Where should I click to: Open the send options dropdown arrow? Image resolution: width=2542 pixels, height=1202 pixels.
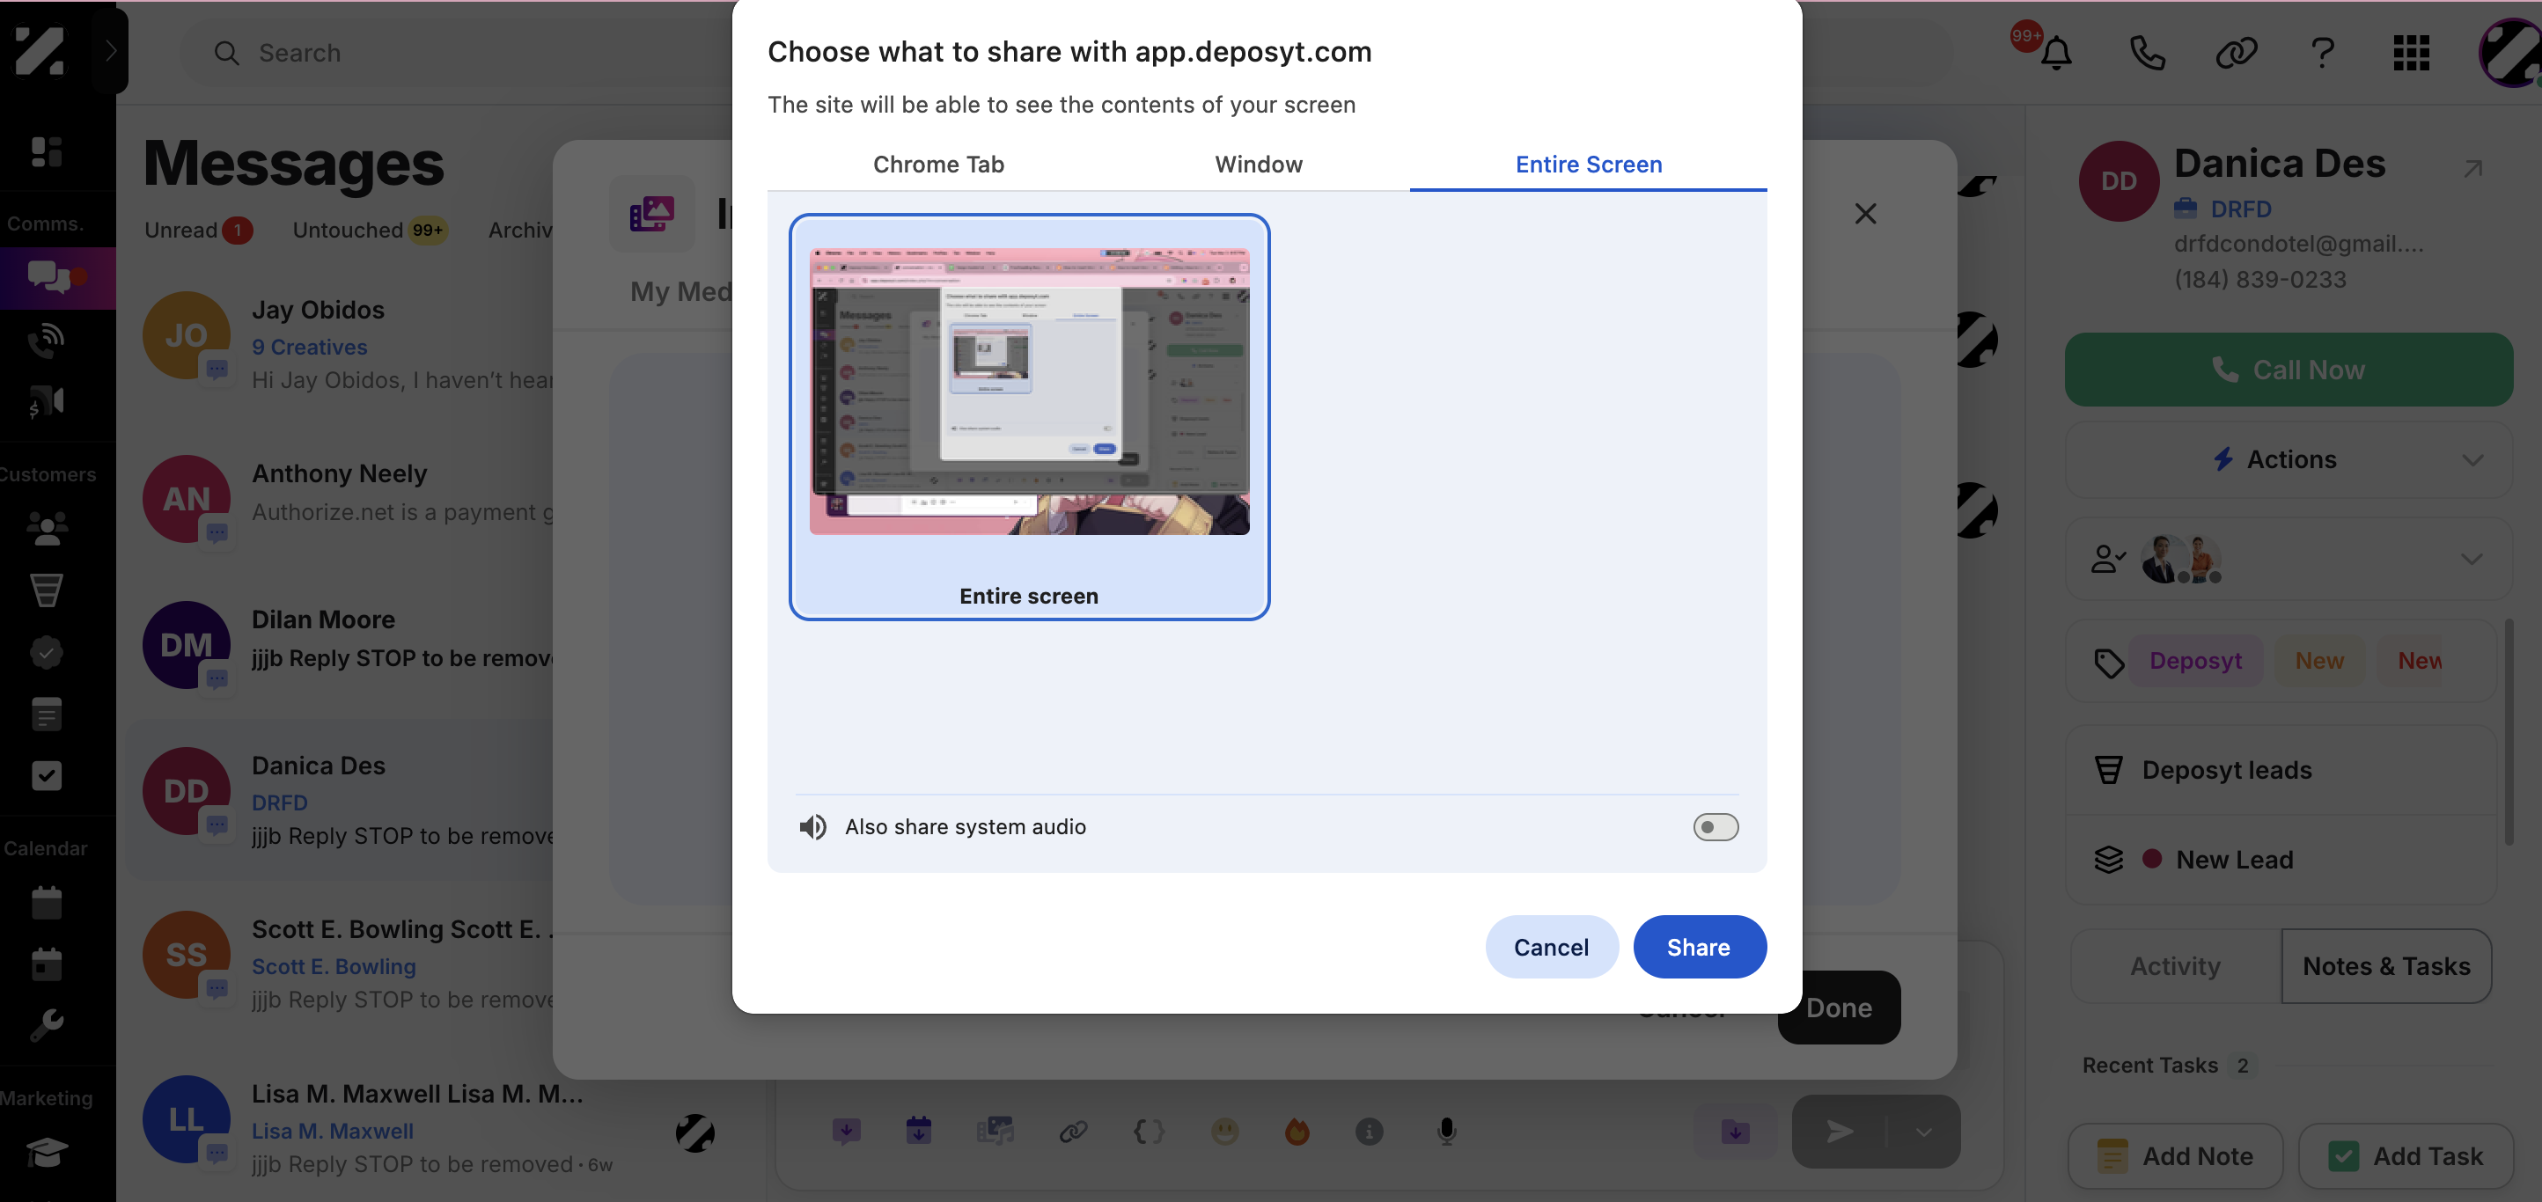coord(1923,1131)
